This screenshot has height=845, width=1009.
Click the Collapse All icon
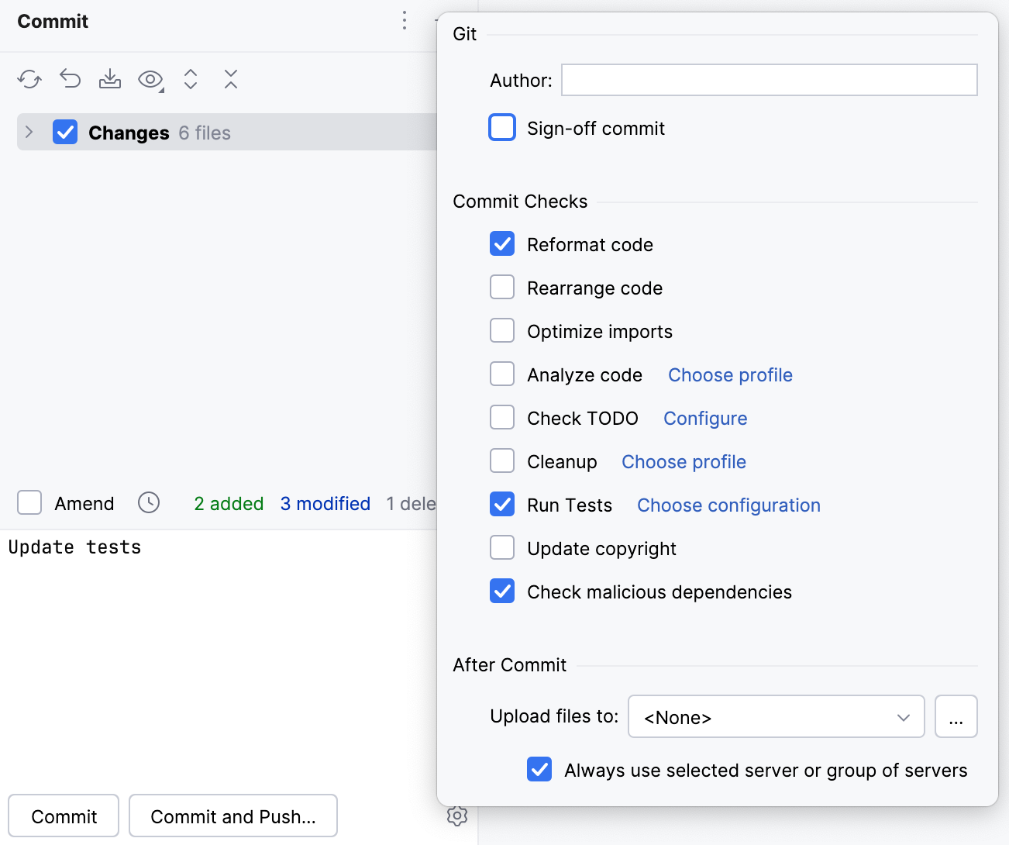pyautogui.click(x=231, y=79)
